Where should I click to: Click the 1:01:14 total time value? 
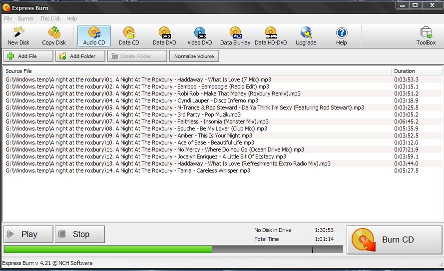pos(324,239)
